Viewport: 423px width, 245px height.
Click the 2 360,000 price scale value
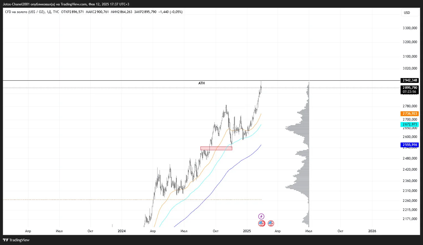pos(410,181)
